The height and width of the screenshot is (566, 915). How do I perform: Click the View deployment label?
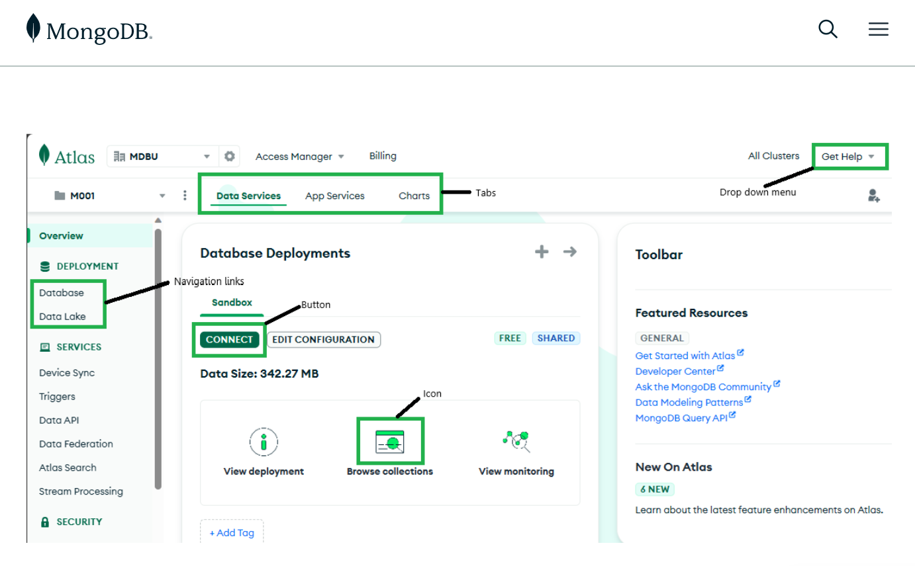[264, 471]
